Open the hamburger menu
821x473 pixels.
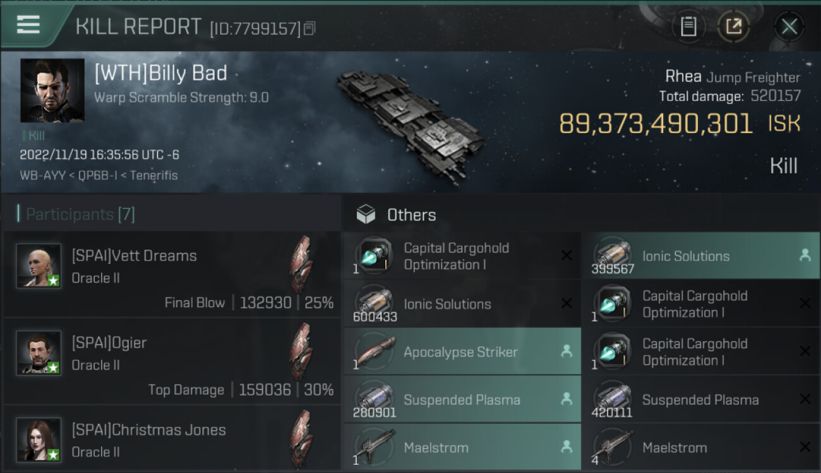[28, 25]
